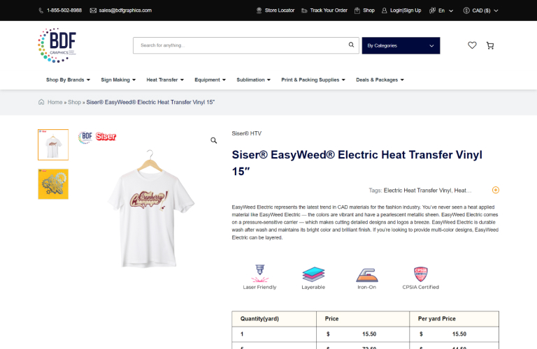Screen dimensions: 537x349
Task: Open the By Categories dropdown
Action: point(401,45)
